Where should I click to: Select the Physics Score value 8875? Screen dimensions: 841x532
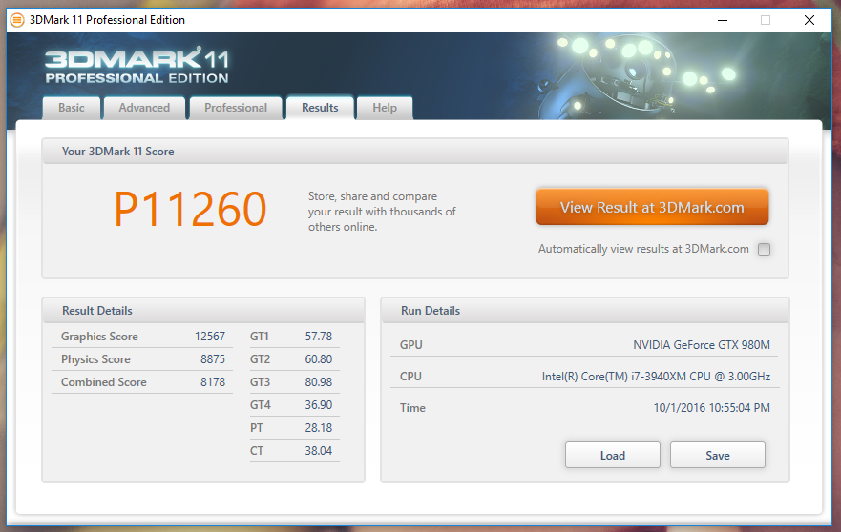pos(212,359)
